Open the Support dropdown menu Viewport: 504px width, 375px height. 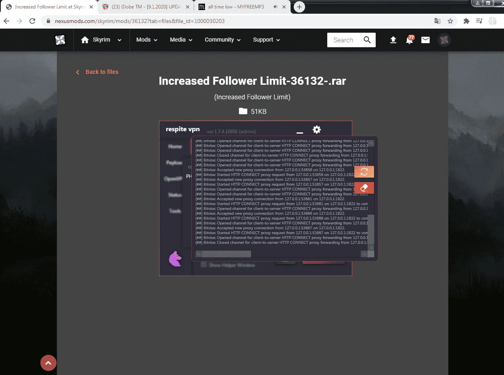[266, 40]
